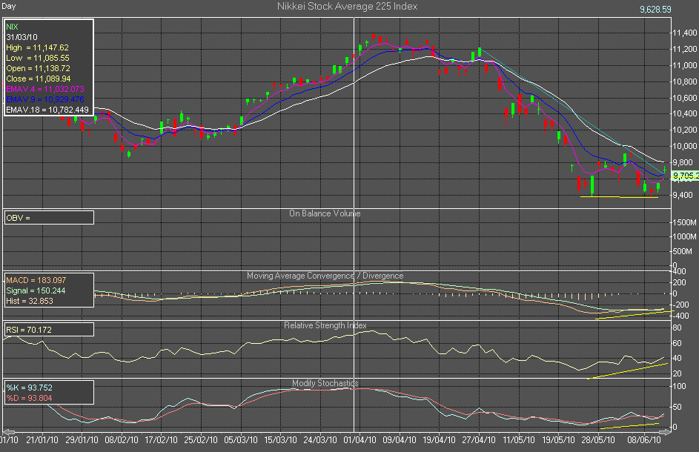
Task: Click the 11,000 price axis label
Action: click(x=685, y=65)
